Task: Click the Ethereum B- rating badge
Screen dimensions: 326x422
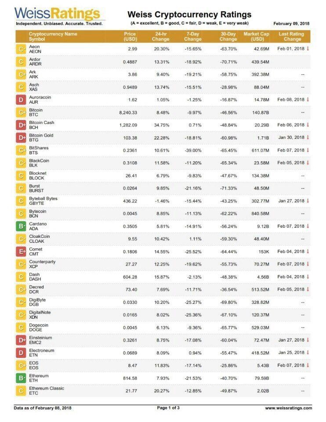Action: pos(21,378)
